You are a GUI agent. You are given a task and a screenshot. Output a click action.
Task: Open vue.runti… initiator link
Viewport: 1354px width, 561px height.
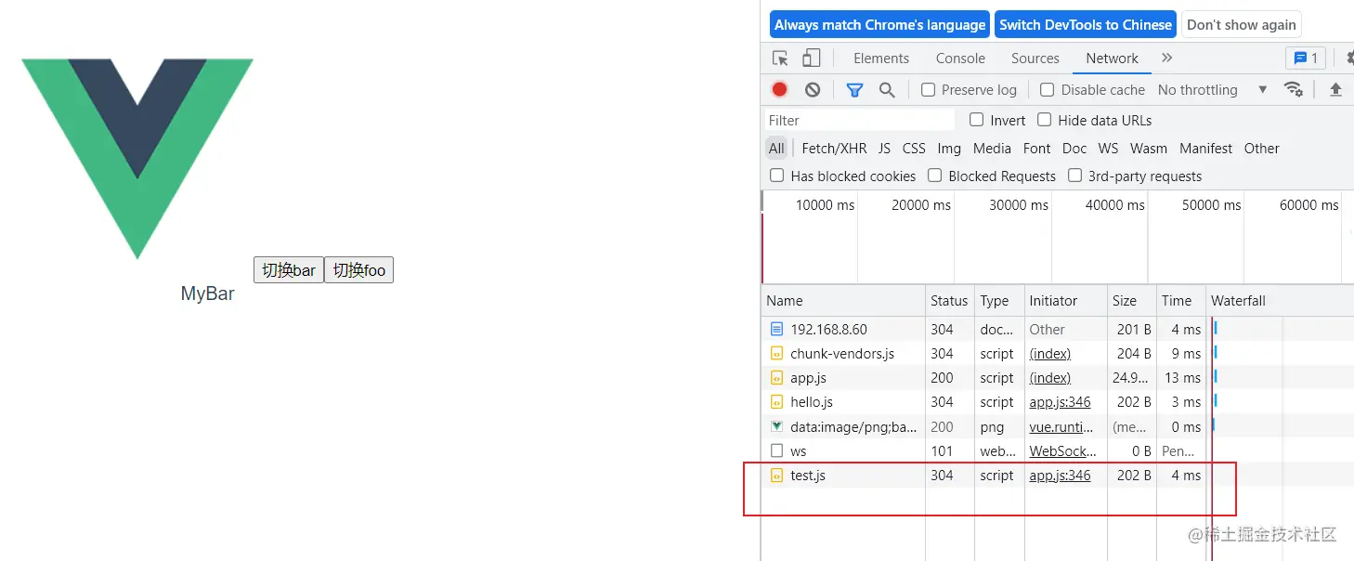(1062, 426)
